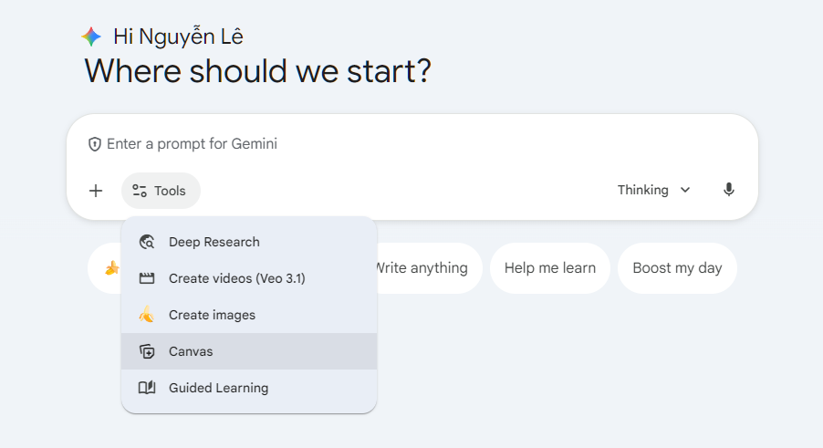Click the Deep Research icon
Screen dimensions: 823x448
(147, 242)
